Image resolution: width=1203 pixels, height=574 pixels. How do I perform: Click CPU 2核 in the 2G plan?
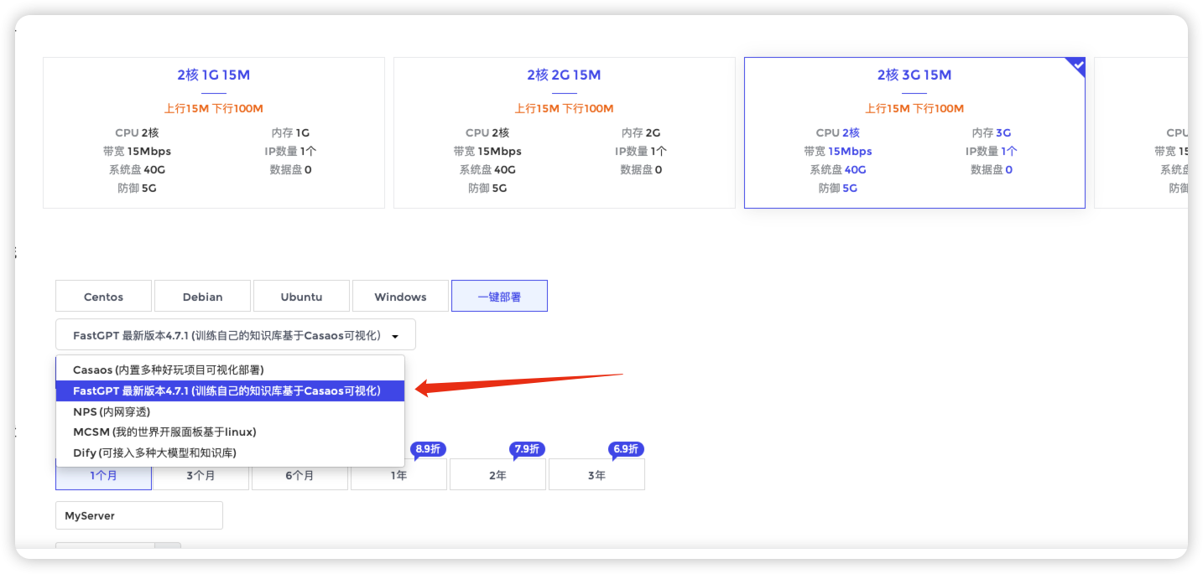pyautogui.click(x=487, y=132)
